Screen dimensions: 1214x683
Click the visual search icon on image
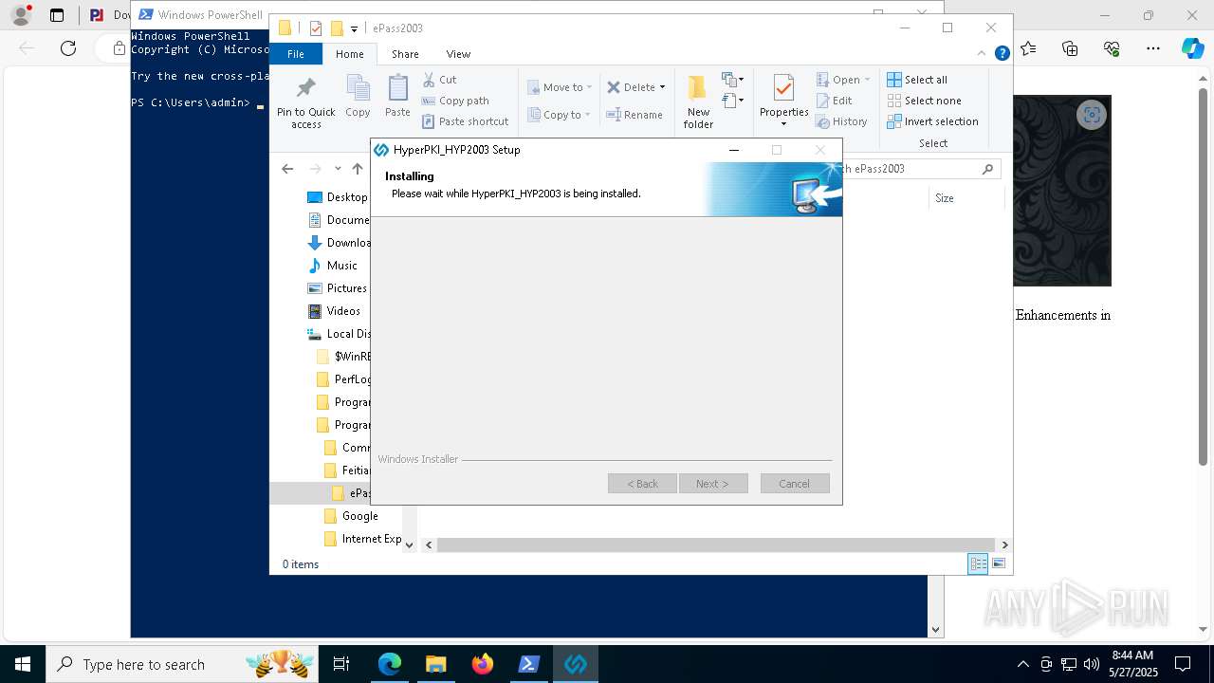pyautogui.click(x=1092, y=115)
